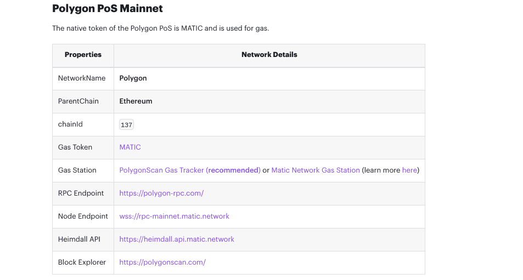
Task: Open the https://polygon-rpc.com/ RPC endpoint link
Action: pyautogui.click(x=161, y=193)
